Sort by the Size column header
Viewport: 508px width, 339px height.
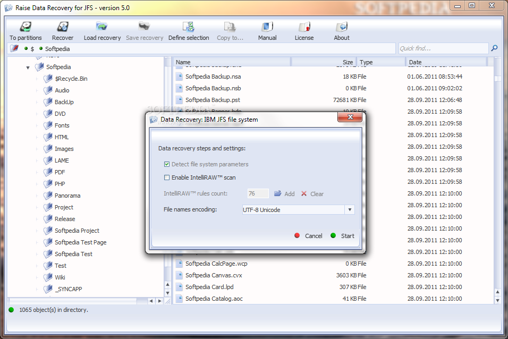(x=324, y=62)
